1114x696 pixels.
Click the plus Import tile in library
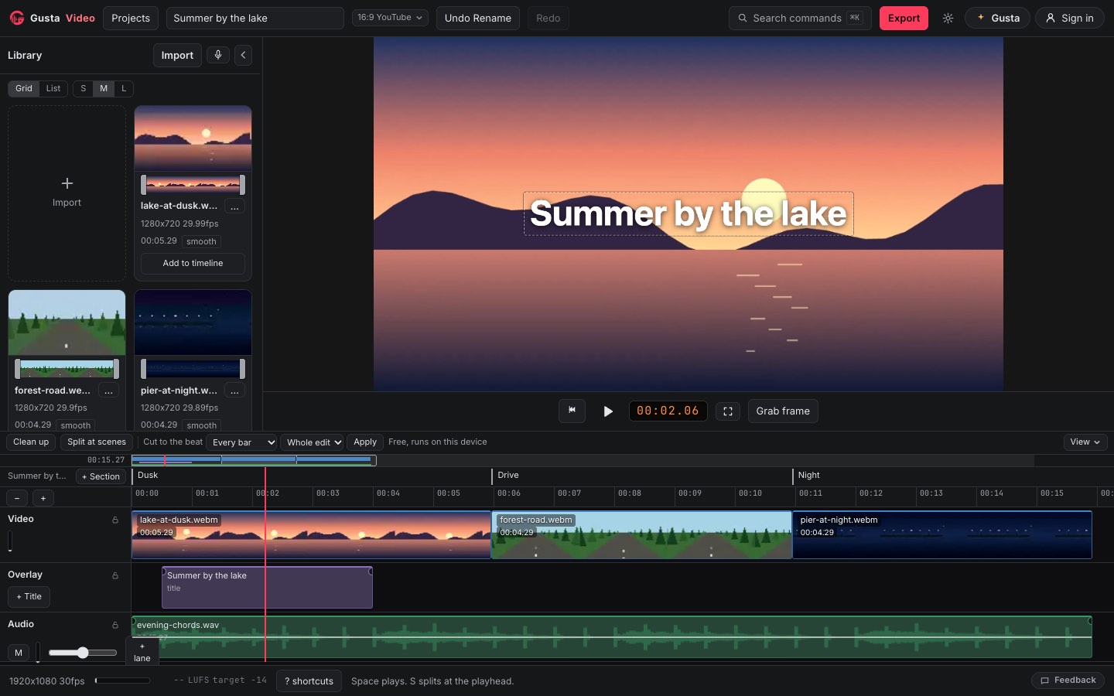coord(67,193)
